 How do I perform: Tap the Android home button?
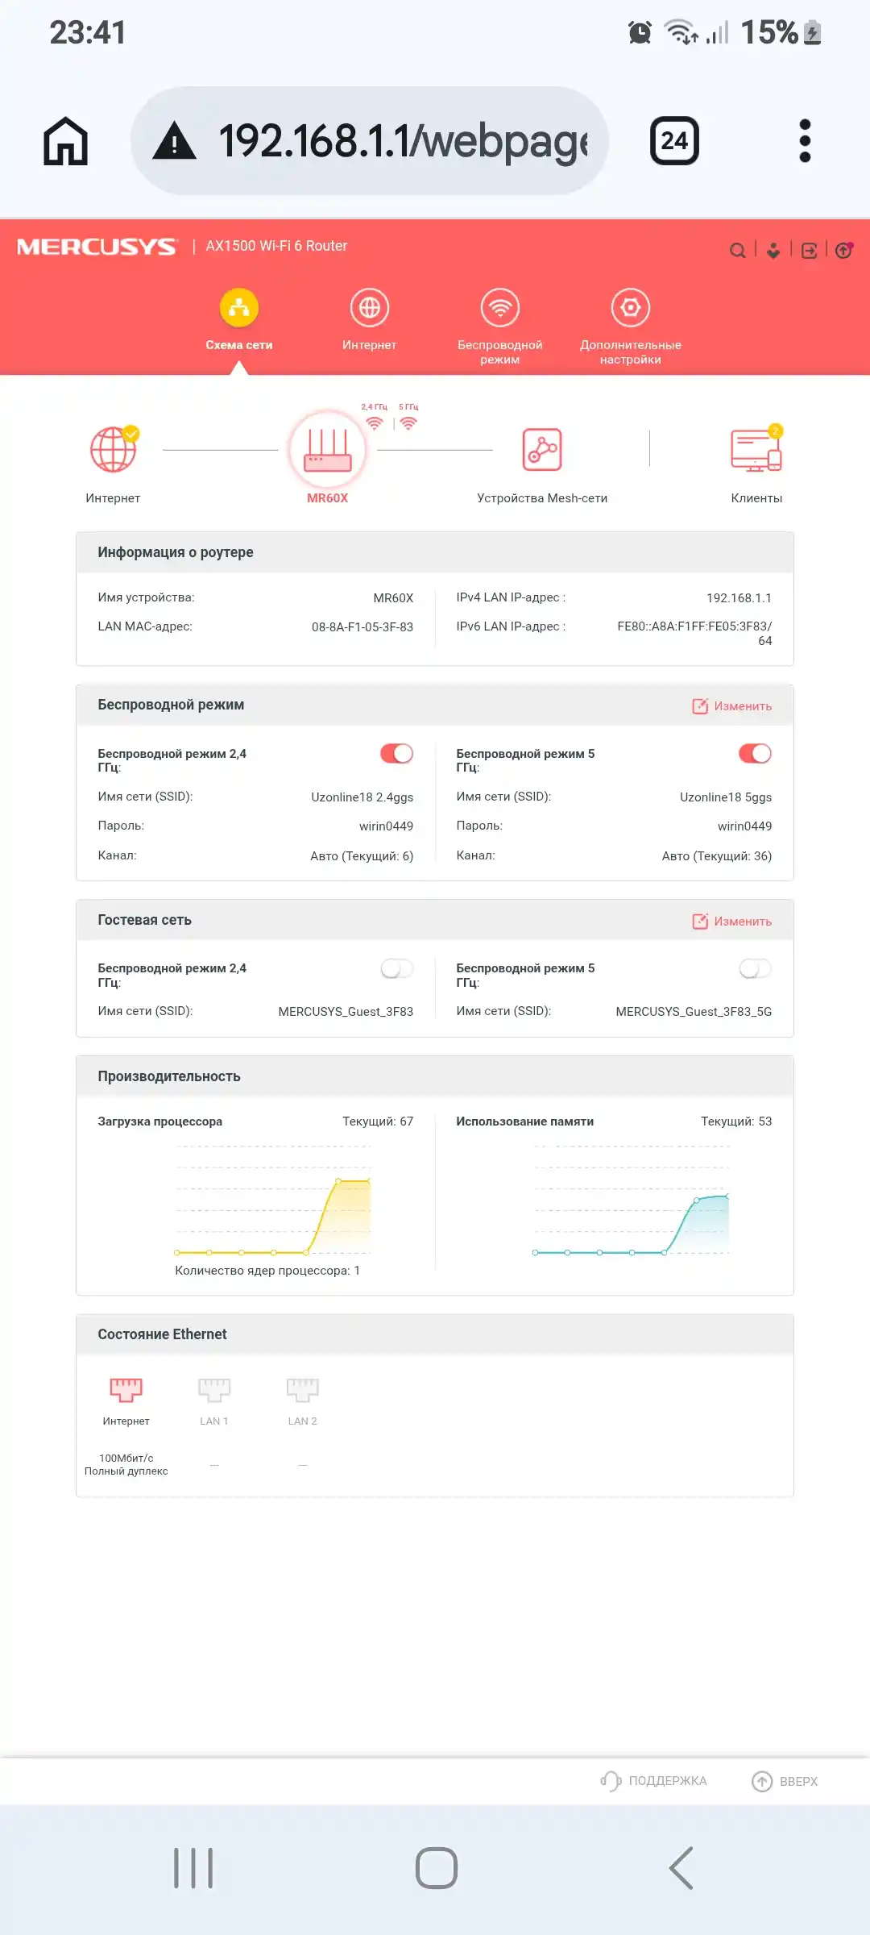437,1868
